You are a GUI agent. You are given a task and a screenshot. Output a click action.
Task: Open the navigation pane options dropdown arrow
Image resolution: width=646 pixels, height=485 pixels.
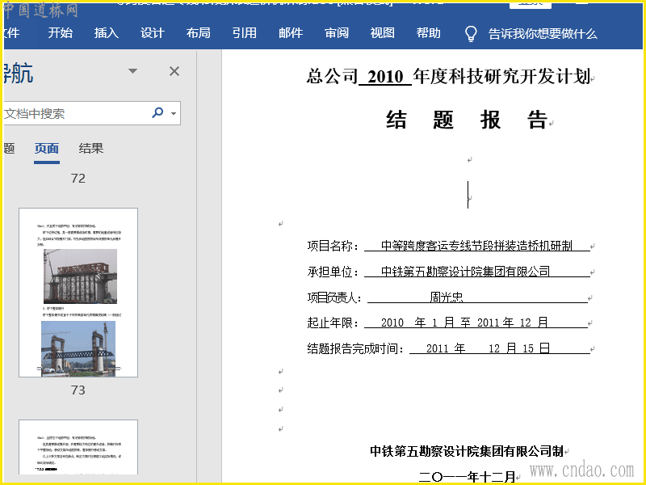click(132, 71)
